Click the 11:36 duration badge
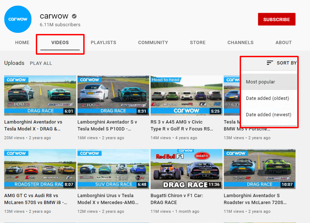 (x=214, y=184)
